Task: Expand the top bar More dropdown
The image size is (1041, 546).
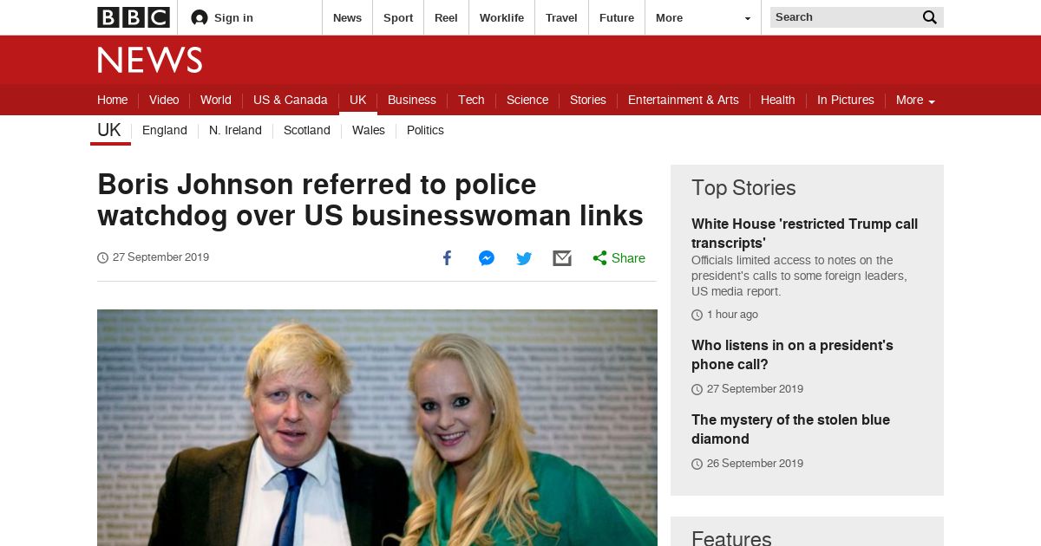Action: click(x=704, y=17)
